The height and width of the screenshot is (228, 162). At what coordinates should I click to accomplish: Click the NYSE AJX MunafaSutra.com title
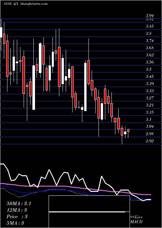click(x=25, y=4)
